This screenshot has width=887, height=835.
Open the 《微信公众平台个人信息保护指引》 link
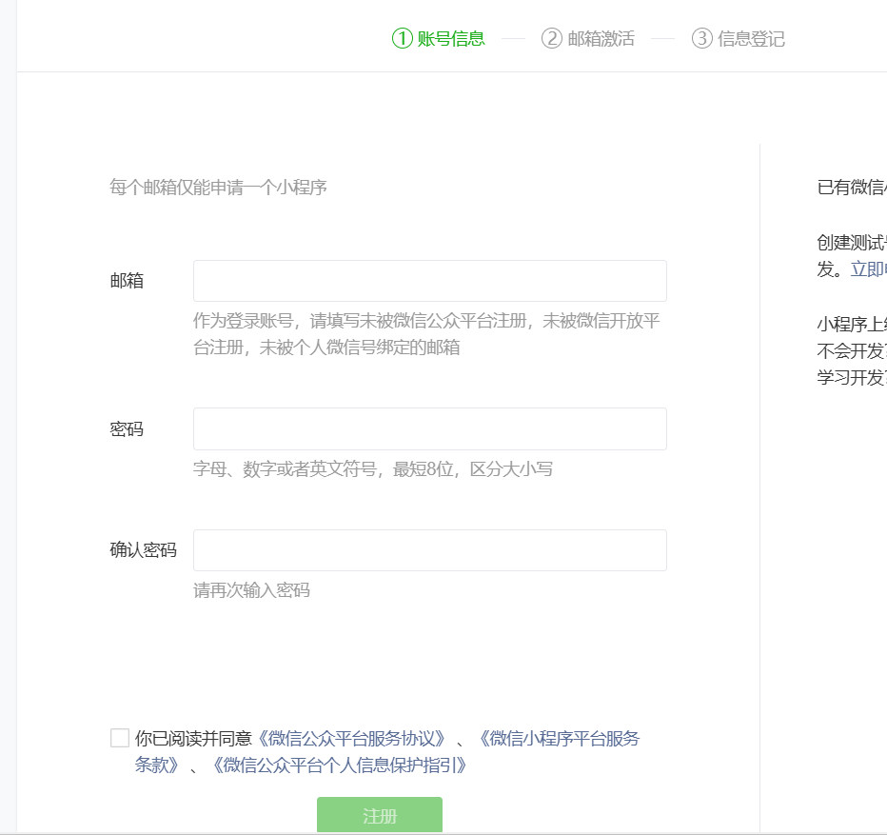339,765
